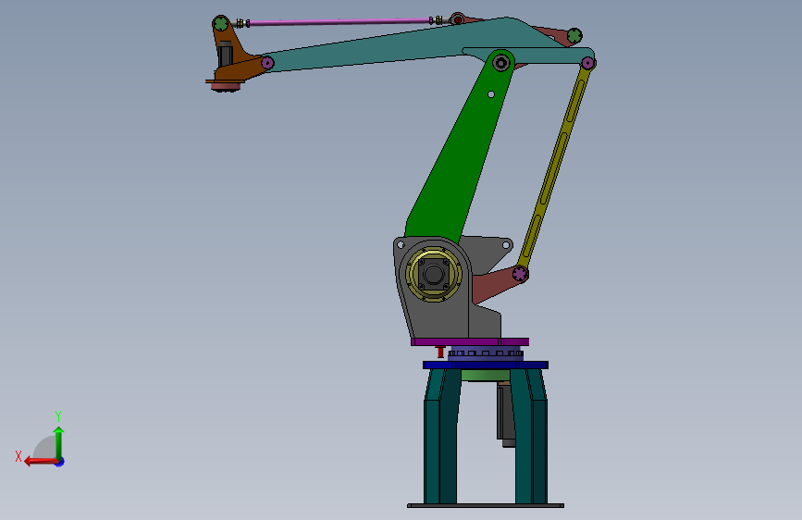
Task: Click the red X axis arrow of triad
Action: pos(40,462)
